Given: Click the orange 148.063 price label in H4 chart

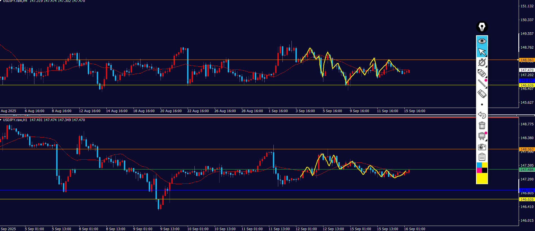Looking at the screenshot, I should (x=527, y=60).
